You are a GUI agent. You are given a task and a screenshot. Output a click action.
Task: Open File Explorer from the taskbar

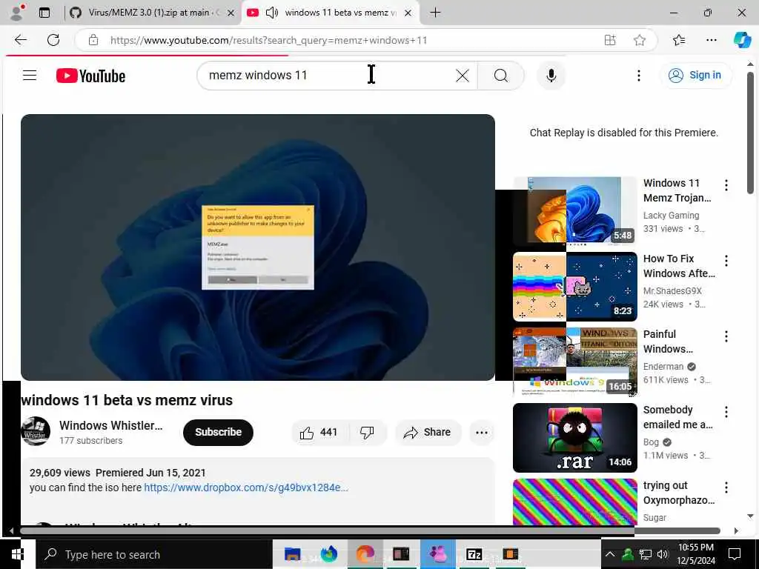(x=292, y=554)
